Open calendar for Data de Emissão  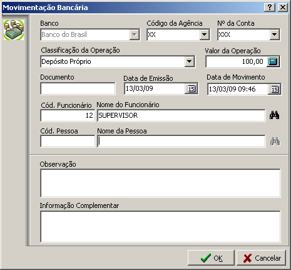(x=191, y=89)
